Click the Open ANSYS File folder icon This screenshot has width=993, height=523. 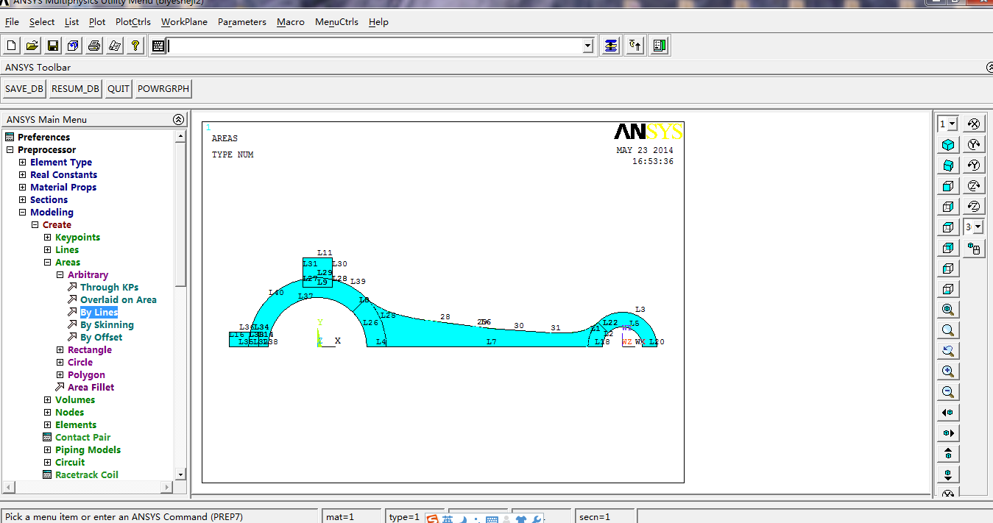pos(32,46)
